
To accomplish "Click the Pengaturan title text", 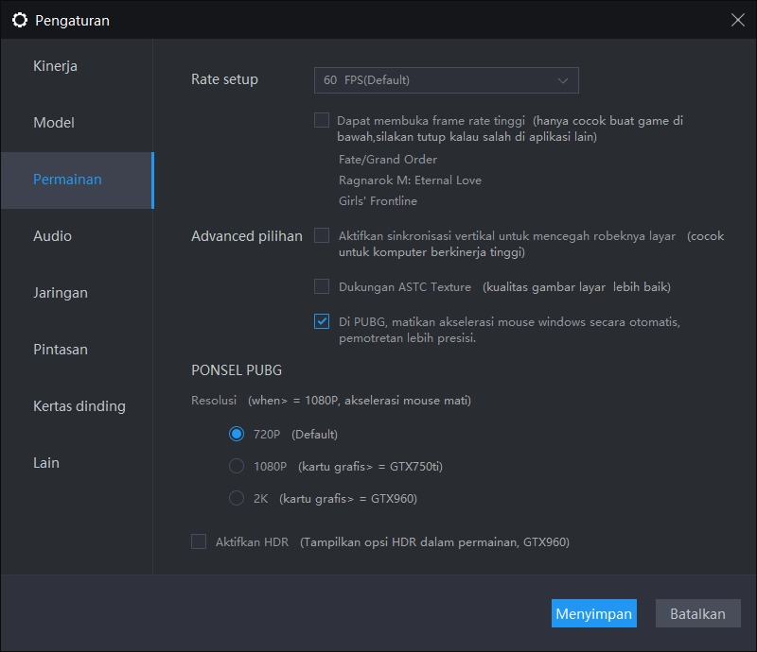I will (73, 21).
